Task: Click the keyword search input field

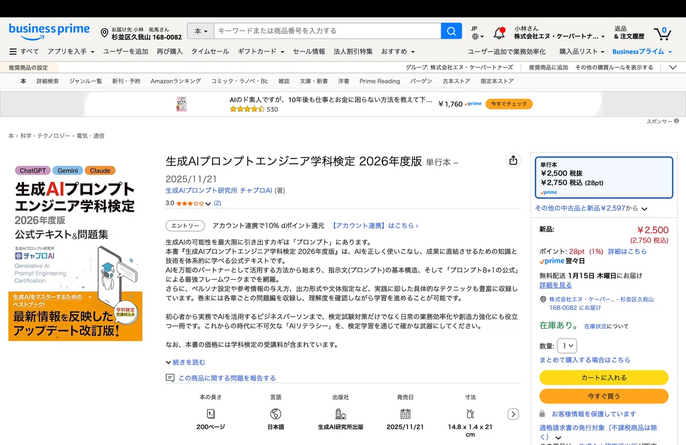Action: click(328, 31)
